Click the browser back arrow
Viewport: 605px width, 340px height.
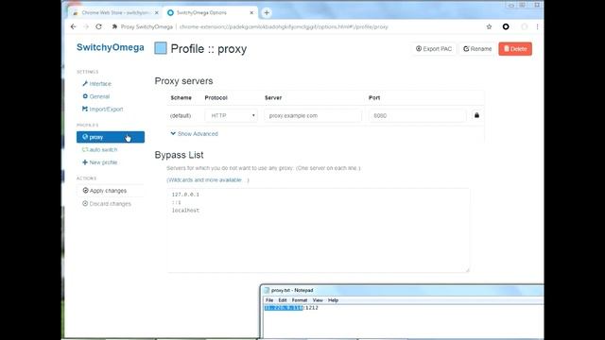pyautogui.click(x=74, y=26)
